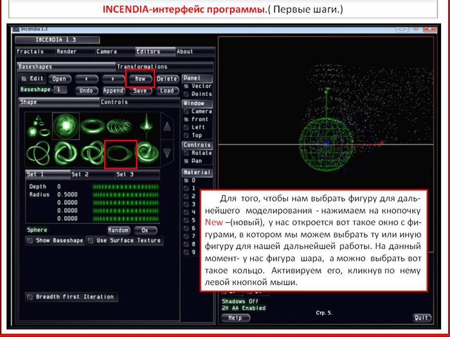Select the spinning-top spike baseshape thumbnail

[147, 126]
